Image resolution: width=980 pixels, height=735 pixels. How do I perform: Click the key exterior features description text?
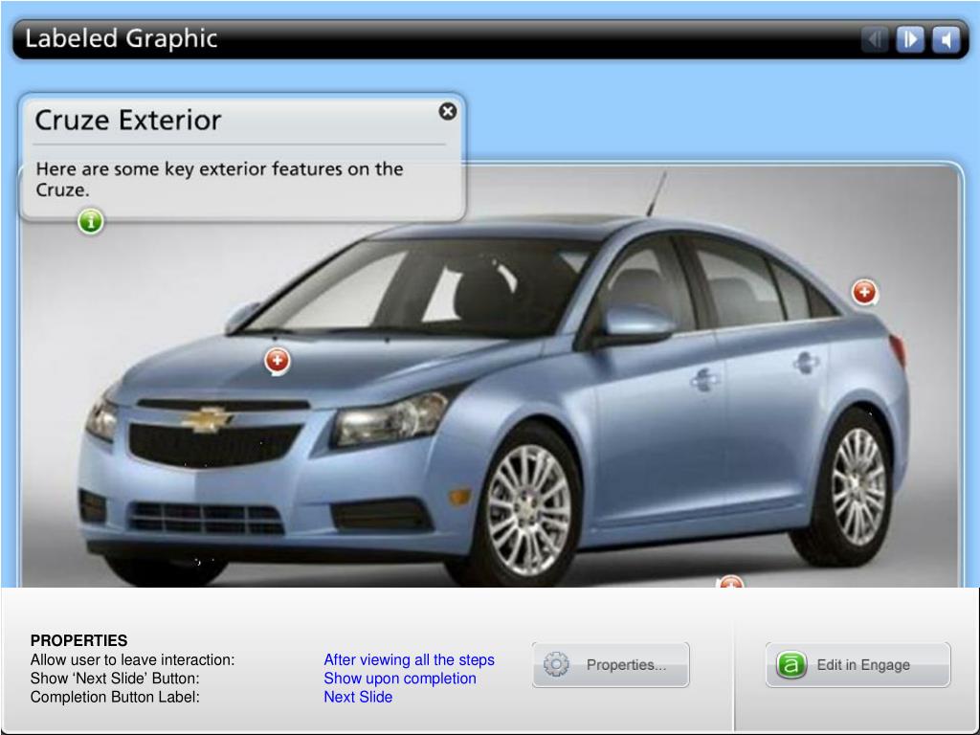point(219,179)
